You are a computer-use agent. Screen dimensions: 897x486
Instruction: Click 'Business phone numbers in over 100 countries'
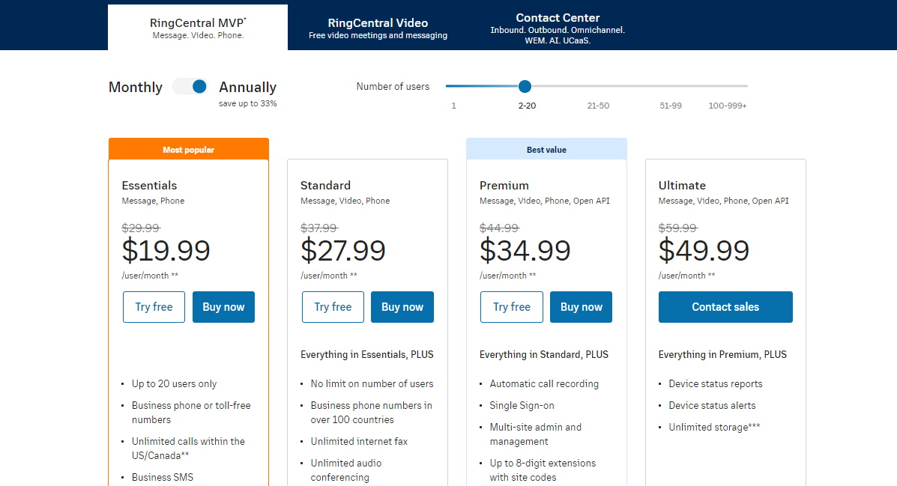pyautogui.click(x=371, y=413)
